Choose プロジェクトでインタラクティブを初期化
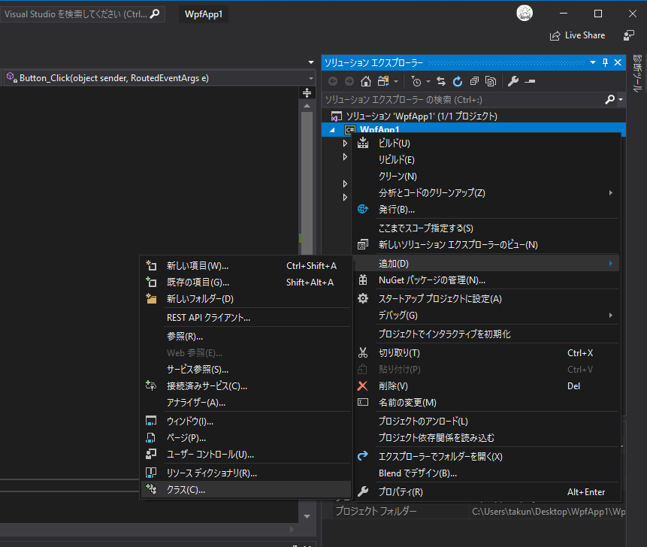This screenshot has height=547, width=647. coord(485,334)
